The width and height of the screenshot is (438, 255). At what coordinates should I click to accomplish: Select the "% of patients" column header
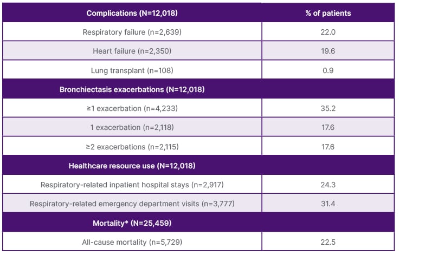[x=327, y=13]
